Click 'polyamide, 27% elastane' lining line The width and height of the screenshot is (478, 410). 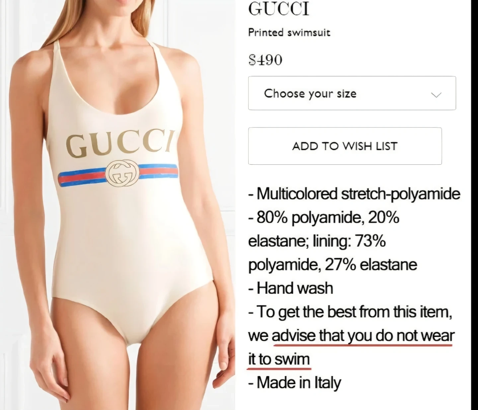tap(333, 265)
